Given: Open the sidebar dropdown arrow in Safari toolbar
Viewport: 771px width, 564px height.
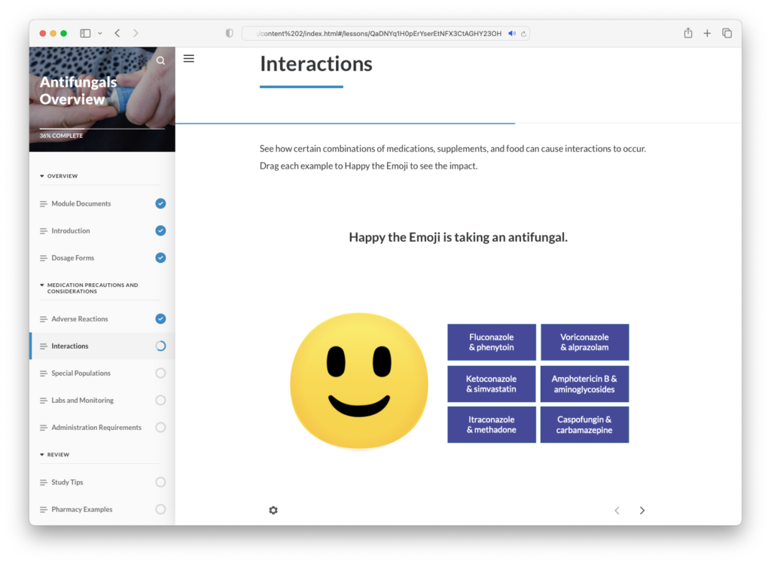Looking at the screenshot, I should [x=100, y=33].
